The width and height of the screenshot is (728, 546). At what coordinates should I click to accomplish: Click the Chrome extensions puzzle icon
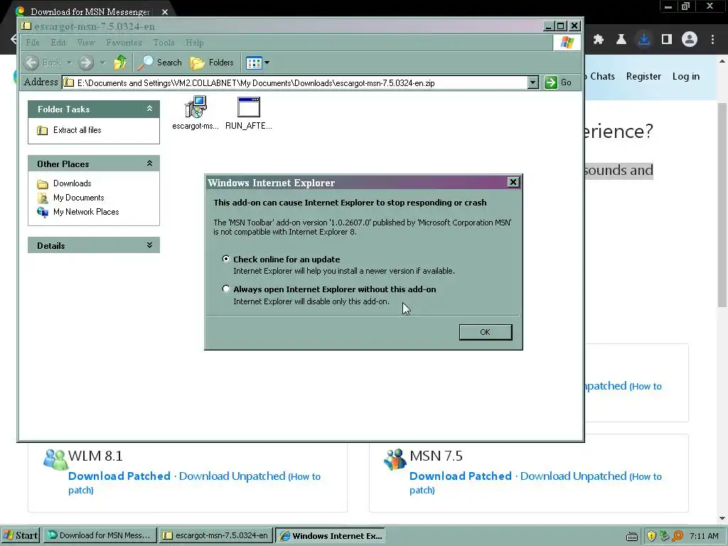pos(599,40)
